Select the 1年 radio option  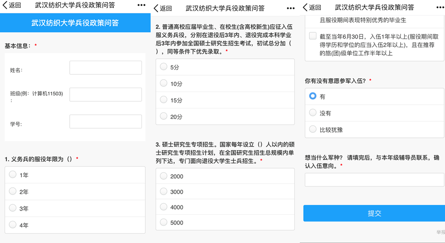[75, 175]
